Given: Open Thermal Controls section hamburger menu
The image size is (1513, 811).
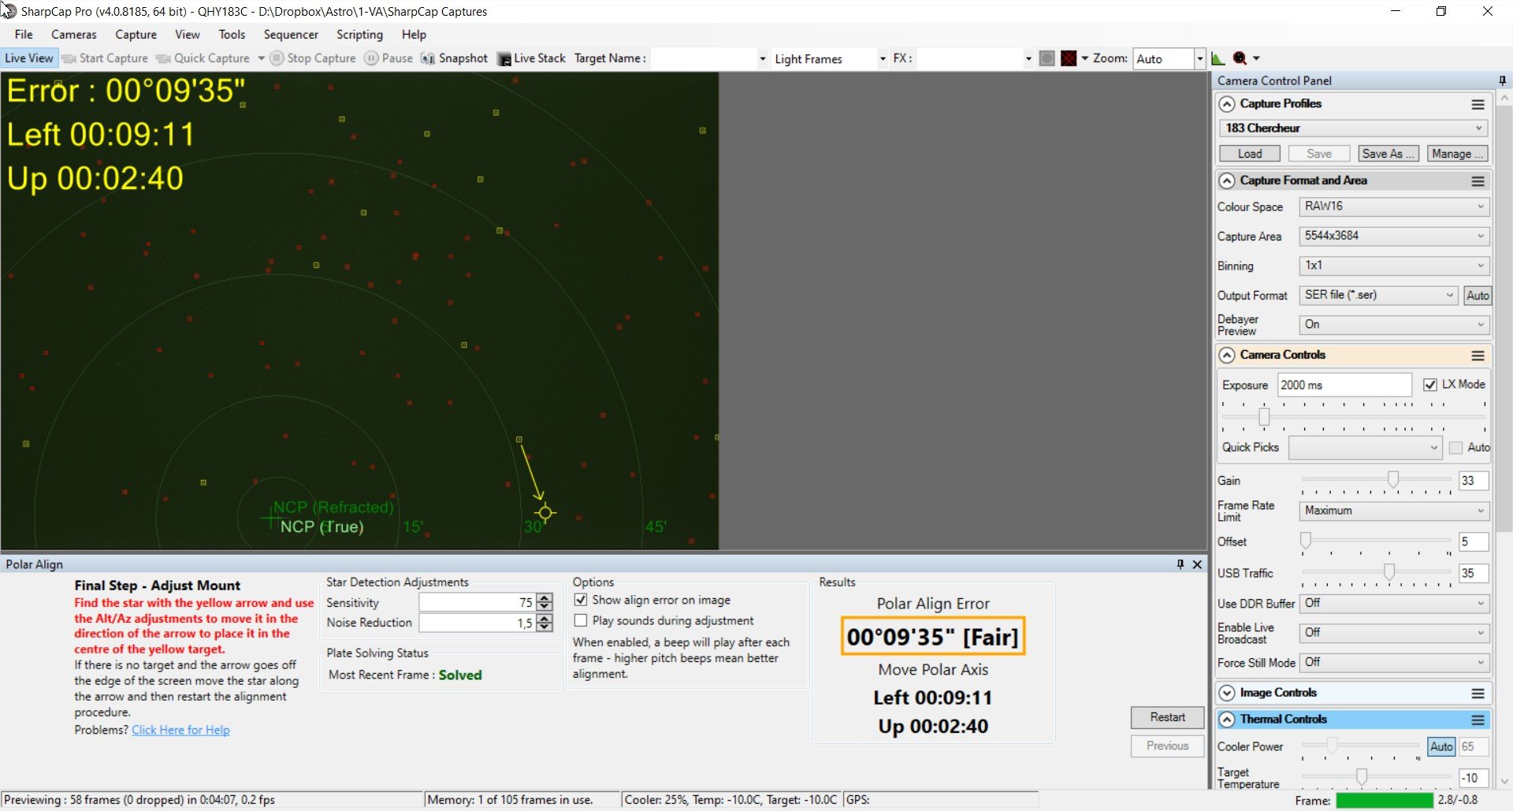Looking at the screenshot, I should click(x=1478, y=720).
